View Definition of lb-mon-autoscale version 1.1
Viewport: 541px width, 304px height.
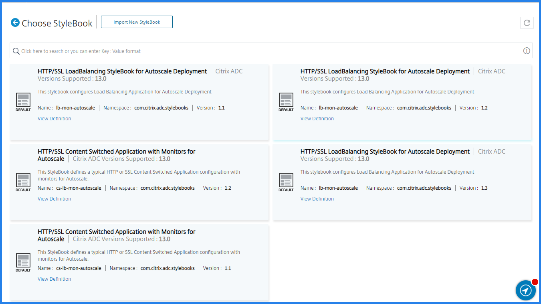(x=55, y=119)
